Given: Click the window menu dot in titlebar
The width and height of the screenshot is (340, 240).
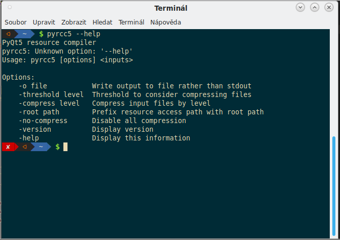Looking at the screenshot, I should click(10, 8).
